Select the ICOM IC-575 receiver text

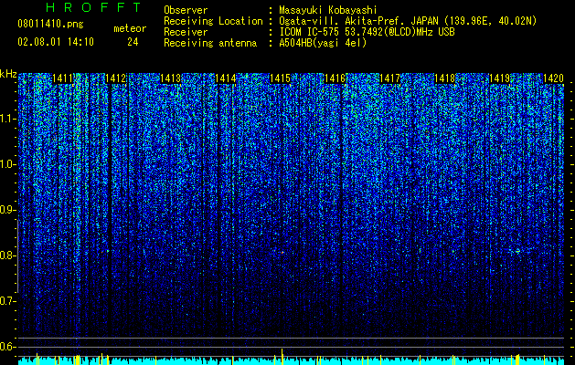pyautogui.click(x=367, y=32)
